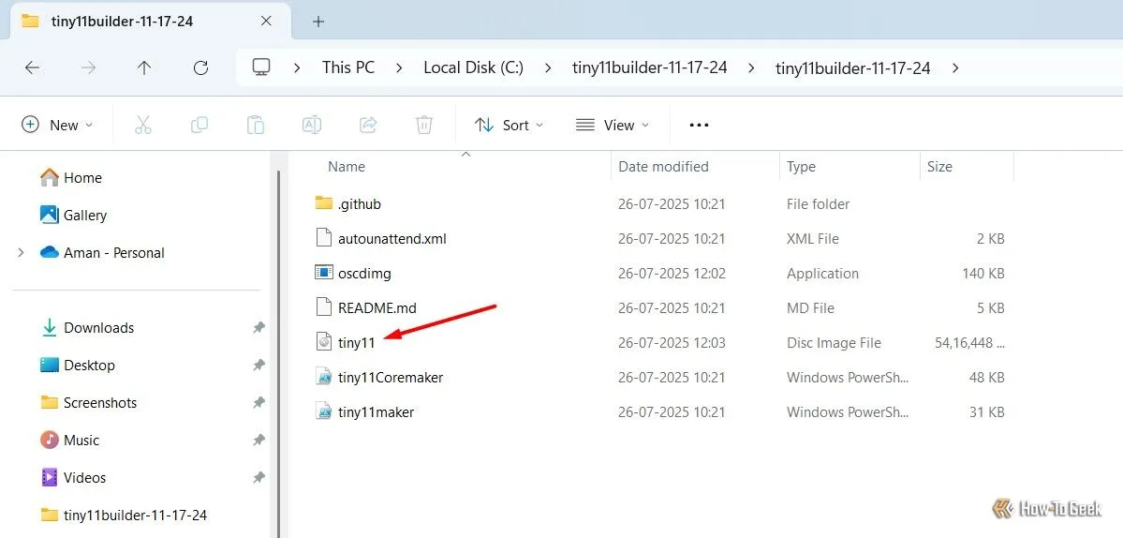This screenshot has height=538, width=1123.
Task: Open the View layout dropdown
Action: click(613, 125)
